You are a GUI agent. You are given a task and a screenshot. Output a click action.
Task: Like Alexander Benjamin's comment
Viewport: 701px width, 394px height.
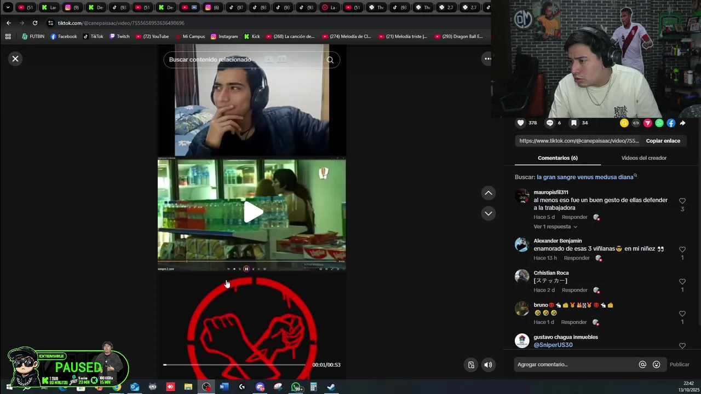(x=682, y=250)
